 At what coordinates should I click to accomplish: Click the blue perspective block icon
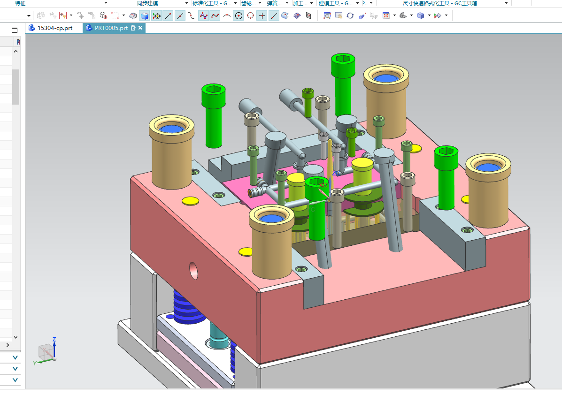coord(362,15)
